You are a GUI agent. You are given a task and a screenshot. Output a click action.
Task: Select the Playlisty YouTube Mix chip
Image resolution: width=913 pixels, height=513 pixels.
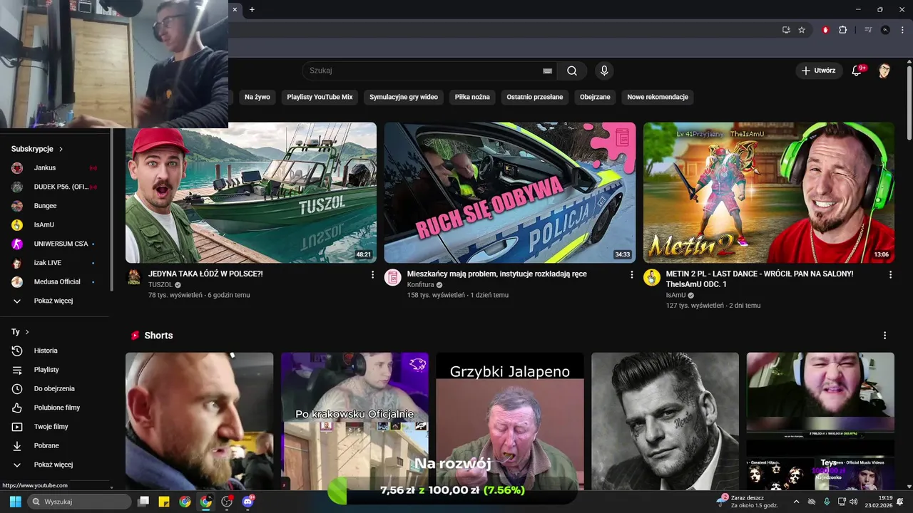coord(320,97)
